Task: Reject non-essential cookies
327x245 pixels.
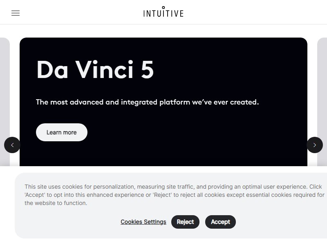Action: [x=185, y=222]
